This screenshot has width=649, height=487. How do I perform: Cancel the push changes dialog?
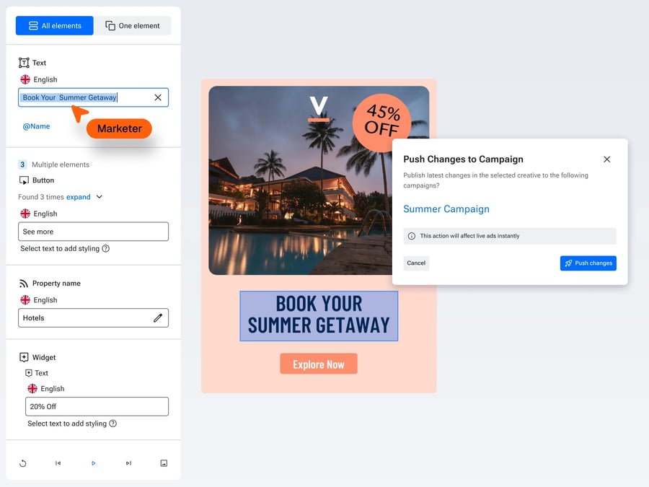pos(416,263)
